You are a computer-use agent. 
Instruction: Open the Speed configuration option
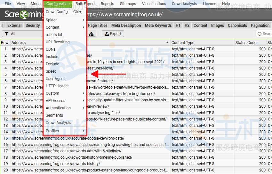(51, 71)
